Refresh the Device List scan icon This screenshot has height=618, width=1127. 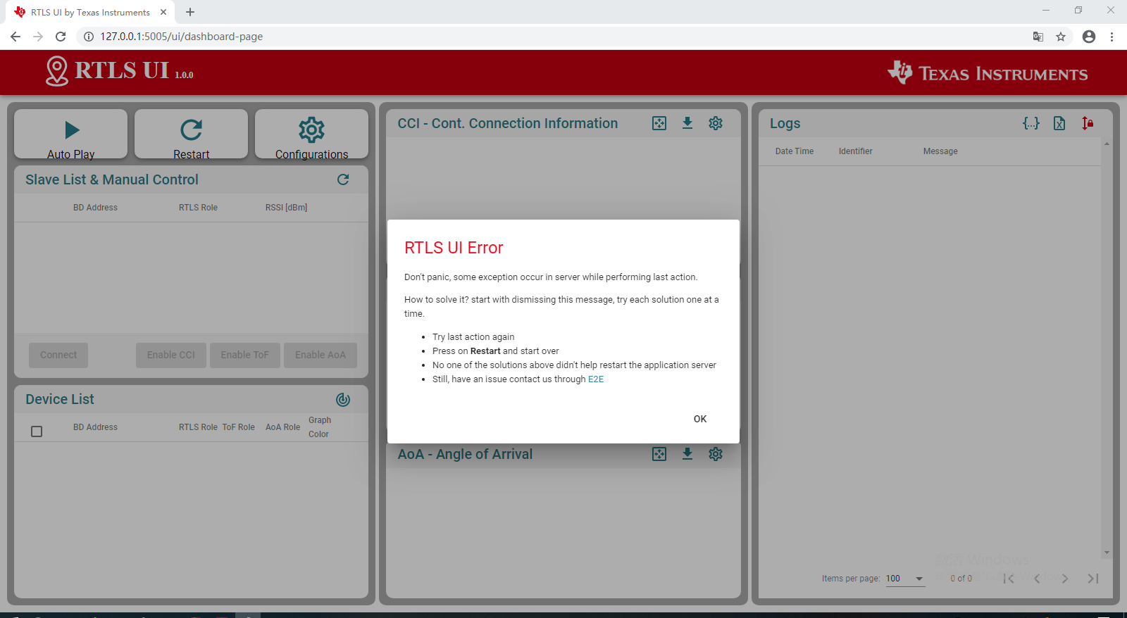[343, 400]
